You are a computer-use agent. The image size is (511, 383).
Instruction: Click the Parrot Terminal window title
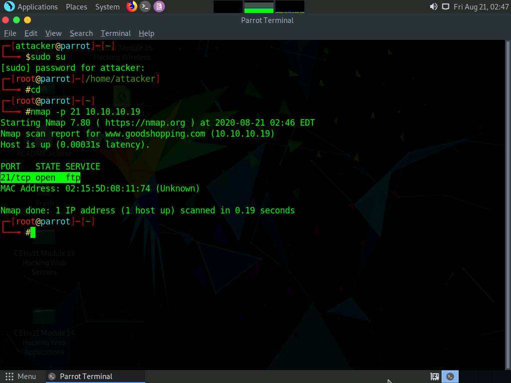[267, 20]
